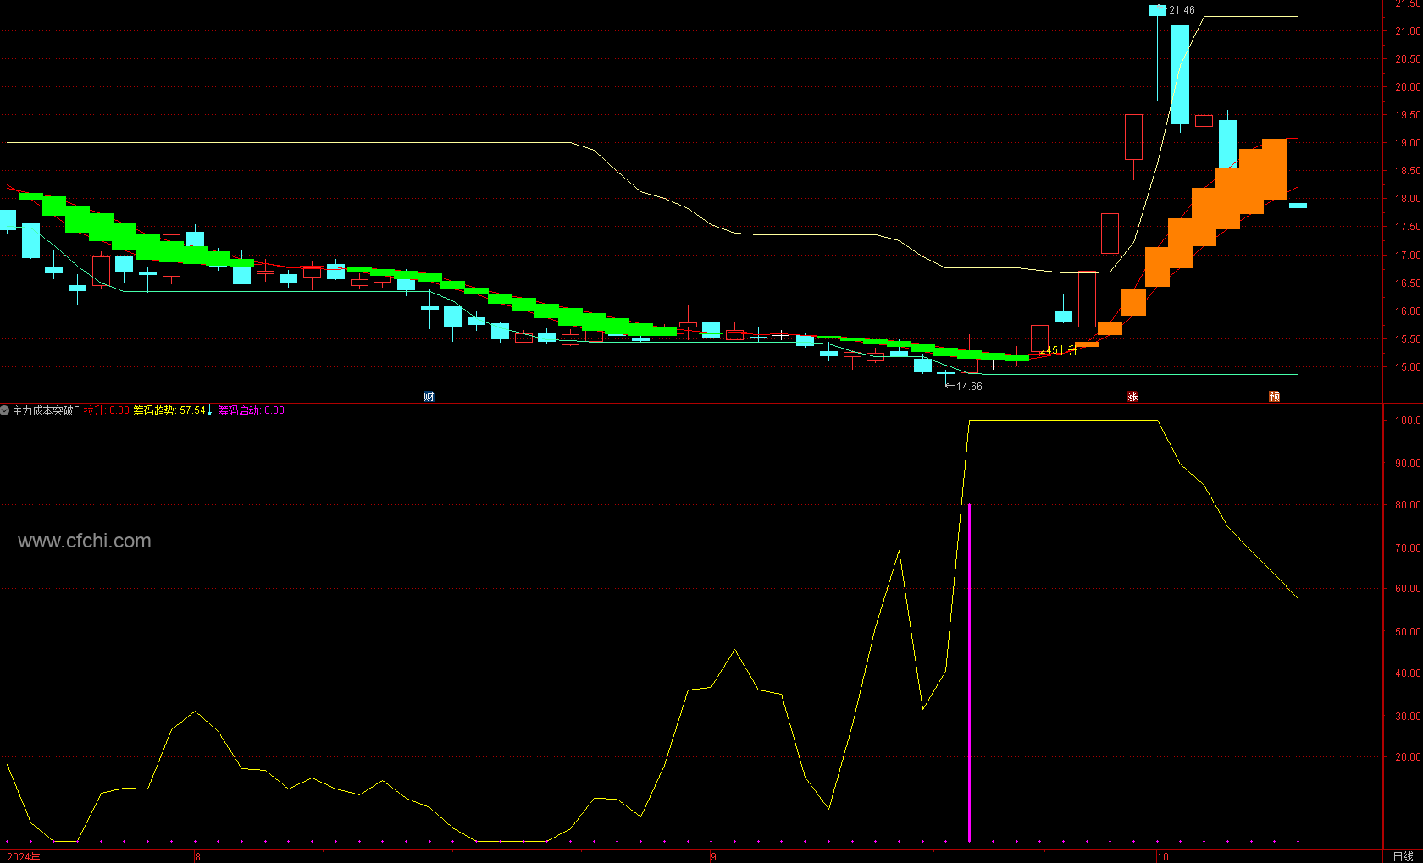Select the 拉升: 0.00 indicator readout

click(107, 410)
